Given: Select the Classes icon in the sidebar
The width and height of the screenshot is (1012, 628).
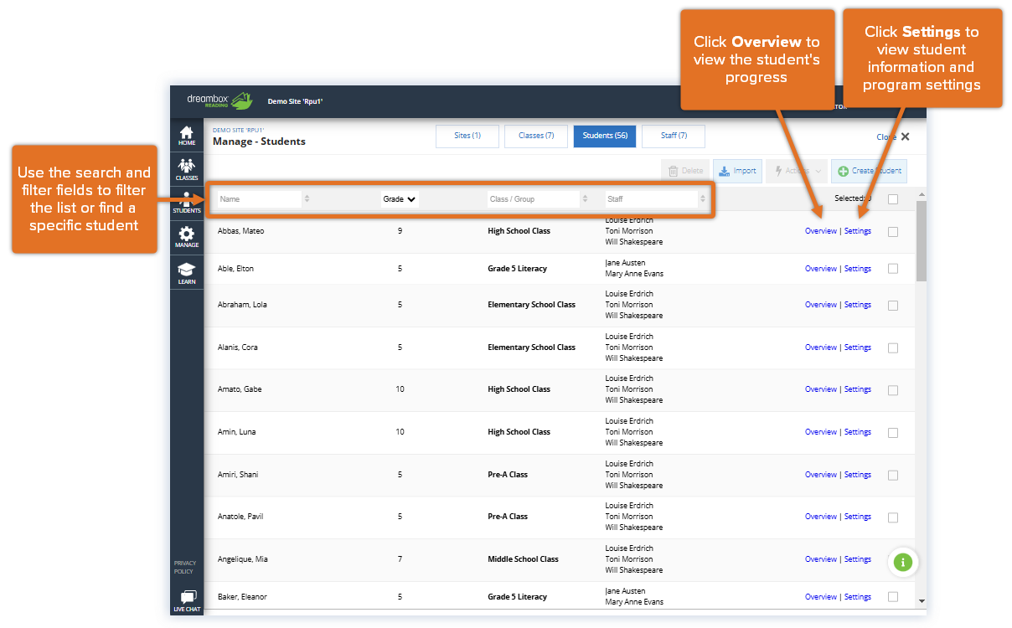Looking at the screenshot, I should coord(186,167).
